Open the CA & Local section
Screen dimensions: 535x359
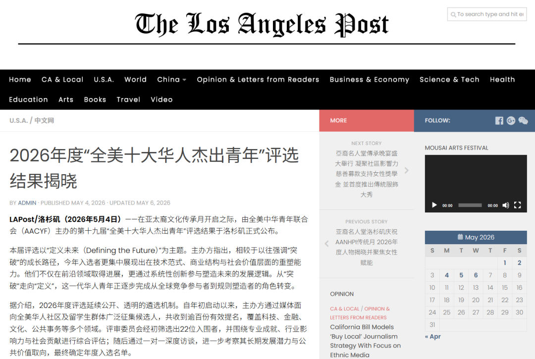62,79
